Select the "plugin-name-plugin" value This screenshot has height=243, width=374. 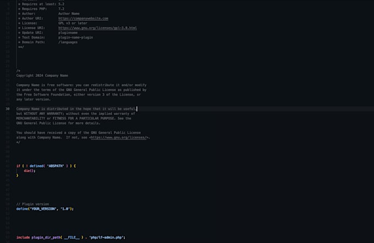click(75, 37)
